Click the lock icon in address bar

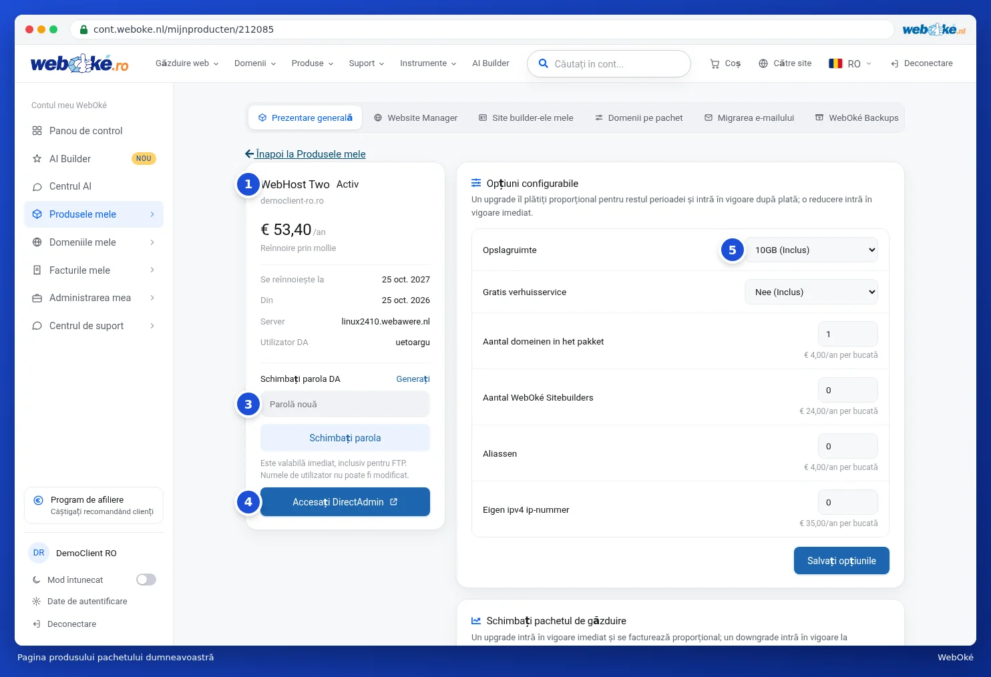pyautogui.click(x=83, y=29)
